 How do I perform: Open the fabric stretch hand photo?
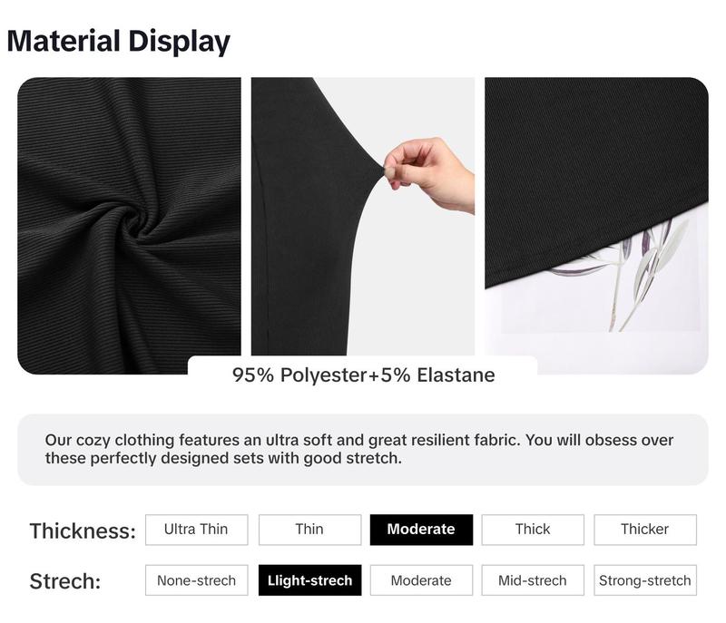[x=363, y=217]
